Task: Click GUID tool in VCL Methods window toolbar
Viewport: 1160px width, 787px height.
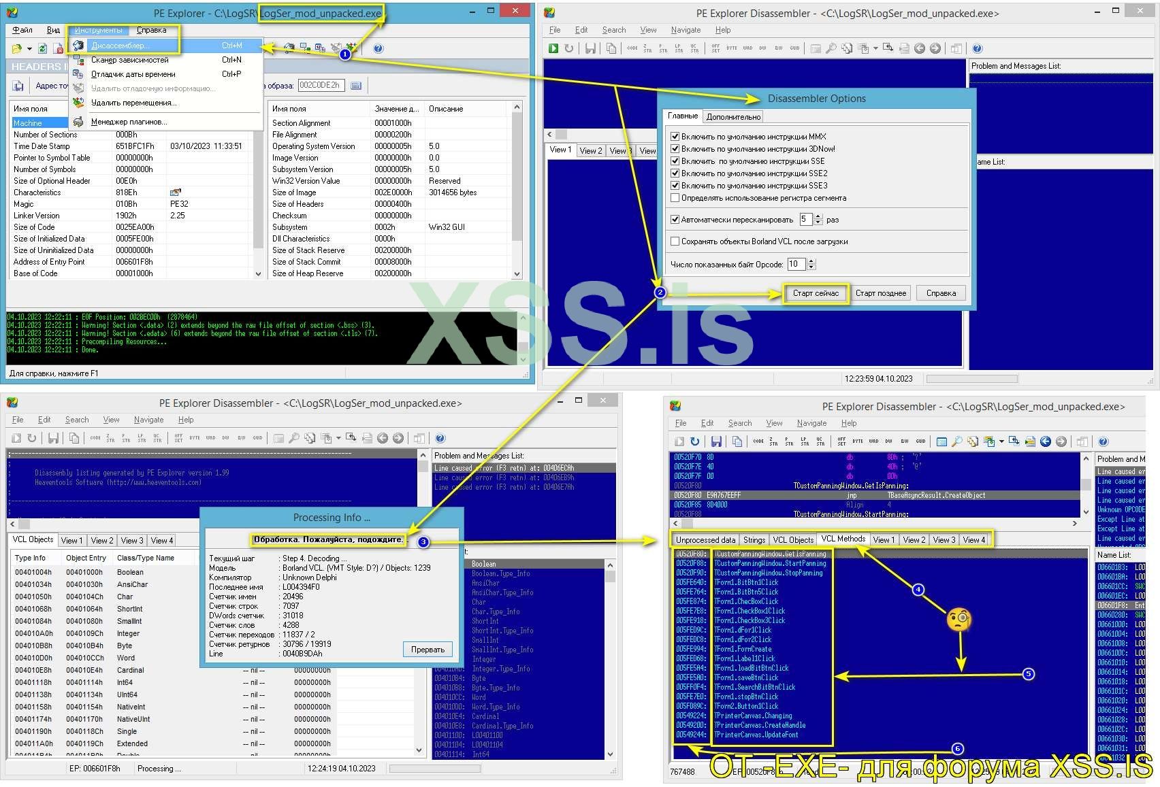Action: coord(920,441)
